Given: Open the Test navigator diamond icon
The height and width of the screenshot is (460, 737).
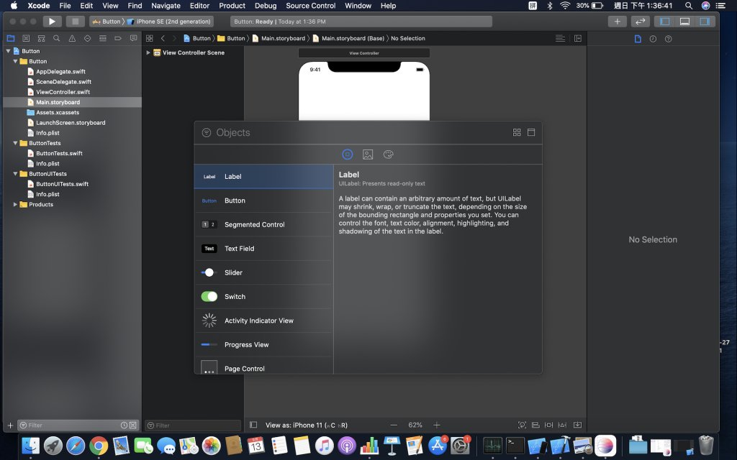Looking at the screenshot, I should click(87, 39).
